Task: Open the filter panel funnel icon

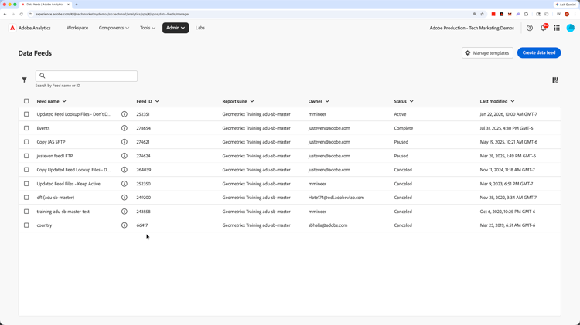Action: pyautogui.click(x=24, y=80)
